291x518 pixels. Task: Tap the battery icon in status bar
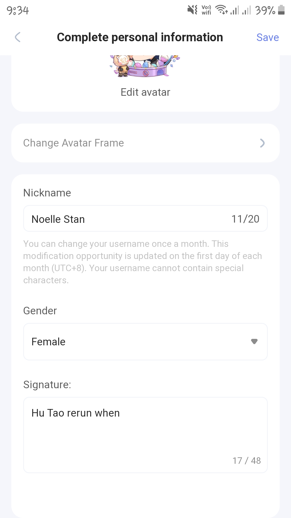[281, 10]
